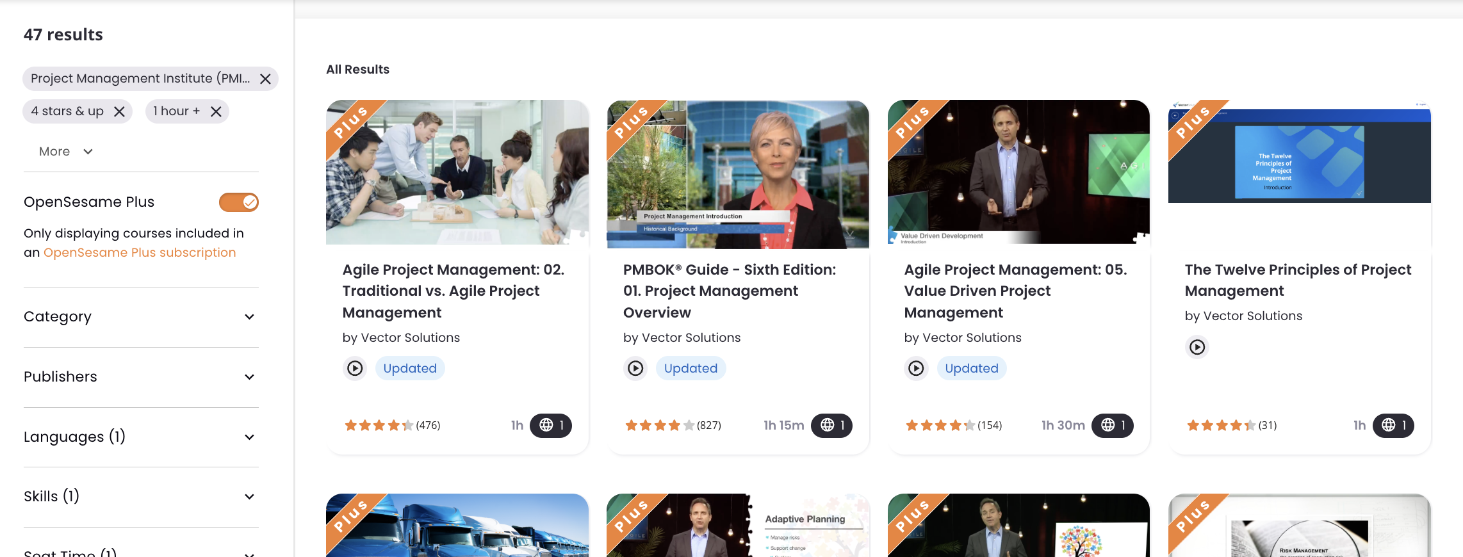Remove the 4 stars & up filter
Image resolution: width=1463 pixels, height=557 pixels.
[x=119, y=111]
